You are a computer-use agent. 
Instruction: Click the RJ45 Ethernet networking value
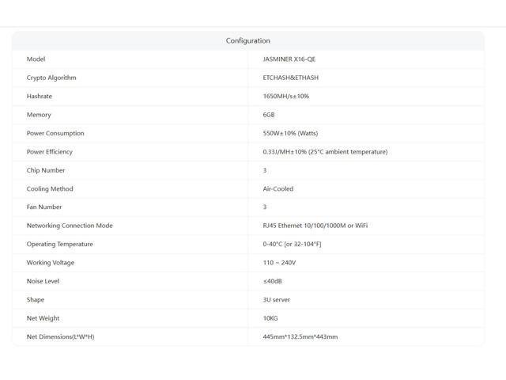coord(315,226)
